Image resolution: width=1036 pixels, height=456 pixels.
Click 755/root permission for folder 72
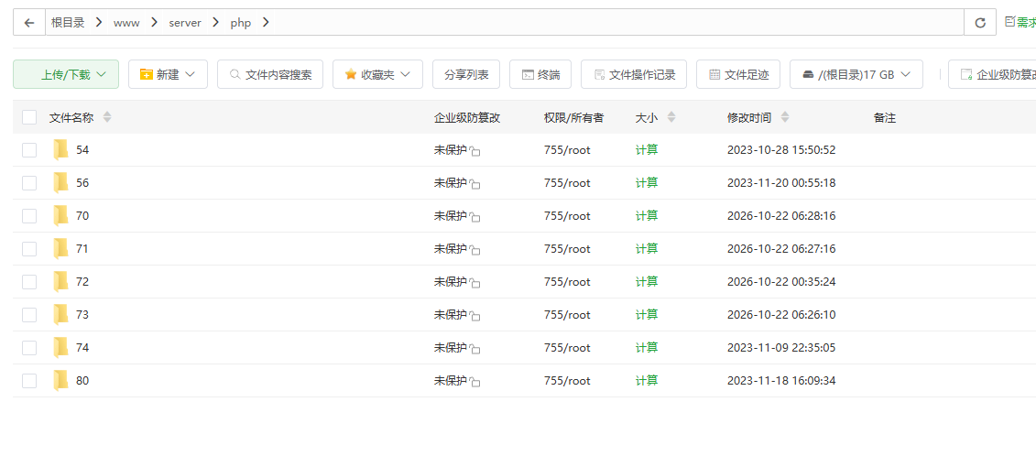(x=568, y=282)
